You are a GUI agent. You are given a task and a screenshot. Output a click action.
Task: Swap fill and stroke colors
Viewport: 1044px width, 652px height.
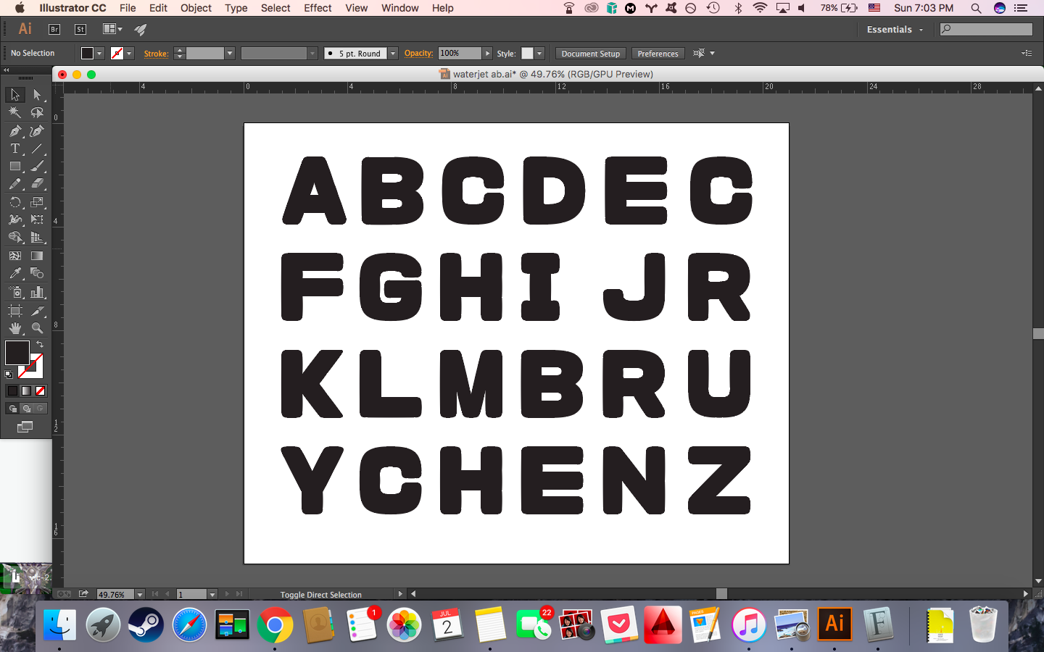pos(40,344)
